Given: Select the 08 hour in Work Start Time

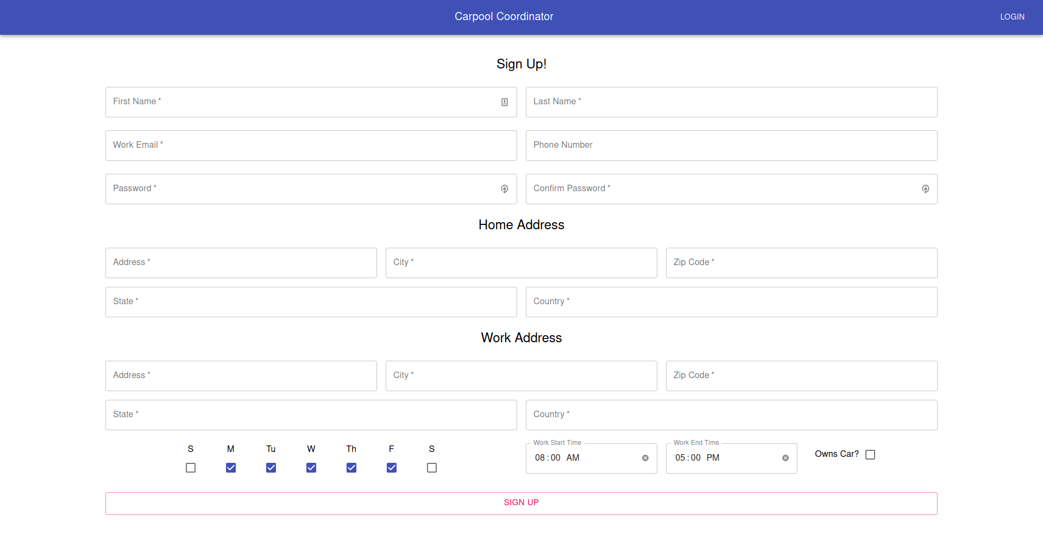Looking at the screenshot, I should pyautogui.click(x=540, y=458).
